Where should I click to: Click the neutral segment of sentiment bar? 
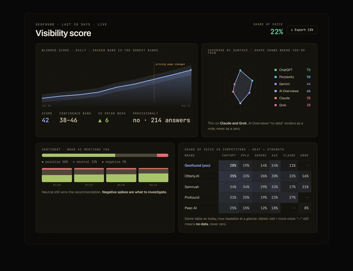[136, 155]
